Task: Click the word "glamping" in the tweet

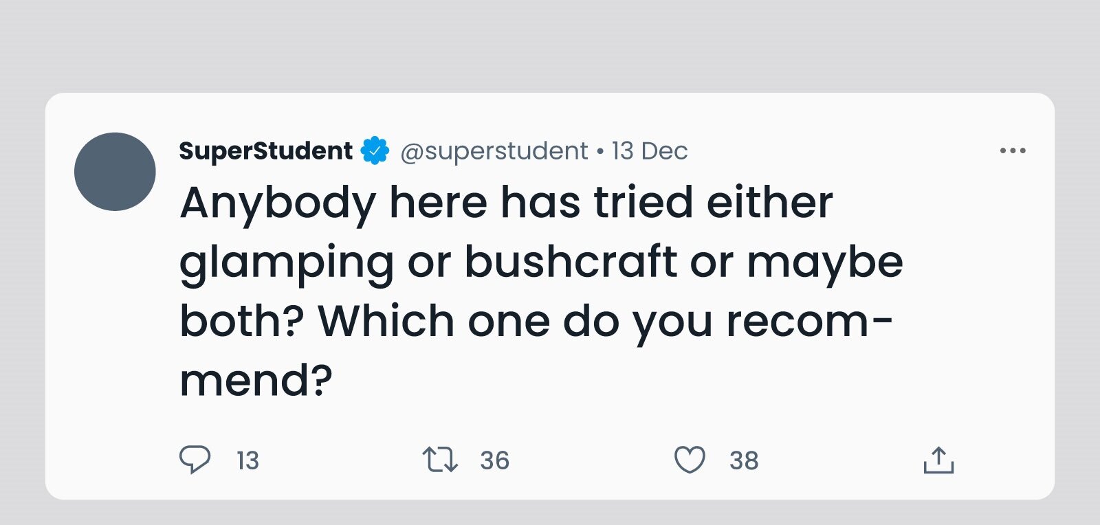Action: click(x=287, y=263)
